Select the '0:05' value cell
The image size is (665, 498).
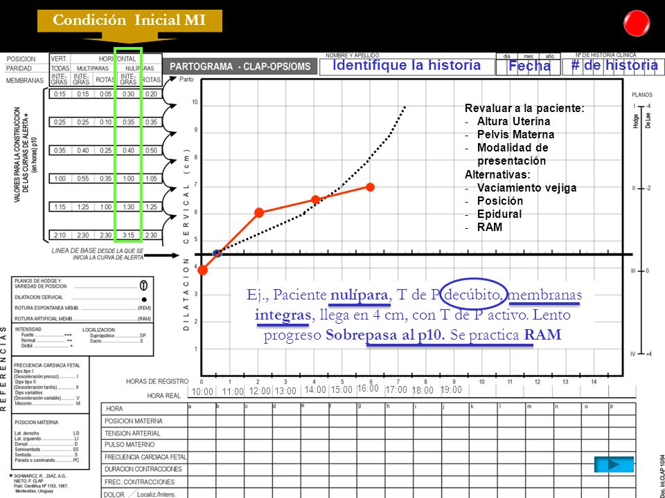click(x=105, y=94)
